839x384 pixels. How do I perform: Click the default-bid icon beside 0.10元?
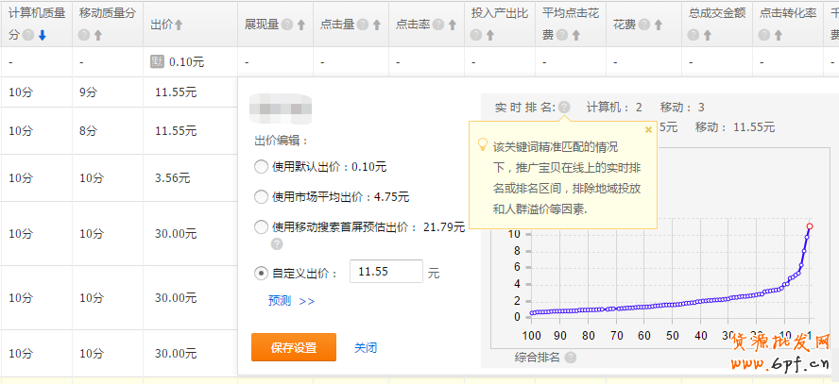pos(158,61)
